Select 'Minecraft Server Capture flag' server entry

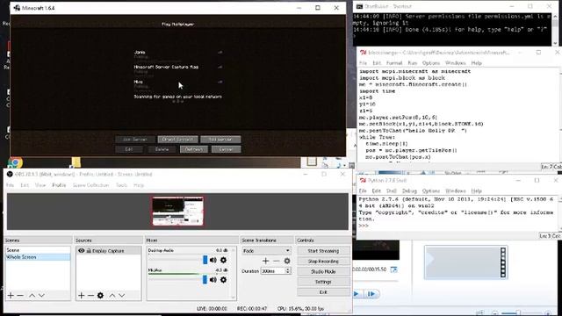178,71
